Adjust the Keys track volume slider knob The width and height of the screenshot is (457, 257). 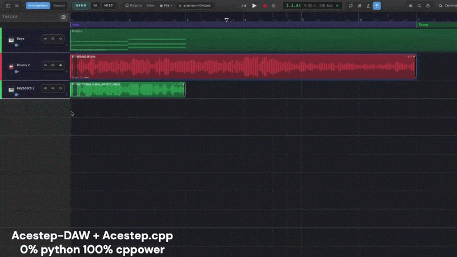[16, 45]
